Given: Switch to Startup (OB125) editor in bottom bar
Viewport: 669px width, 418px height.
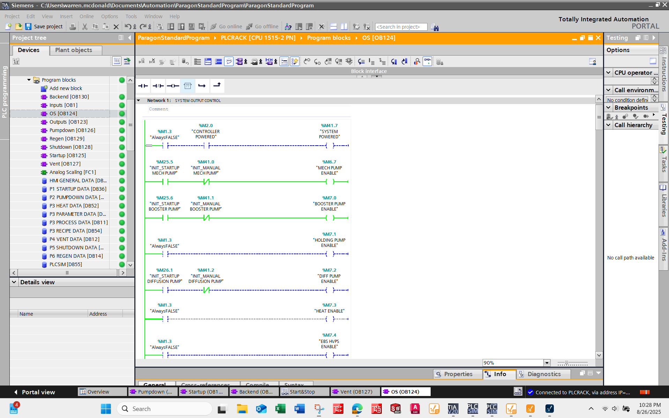Looking at the screenshot, I should tap(203, 392).
